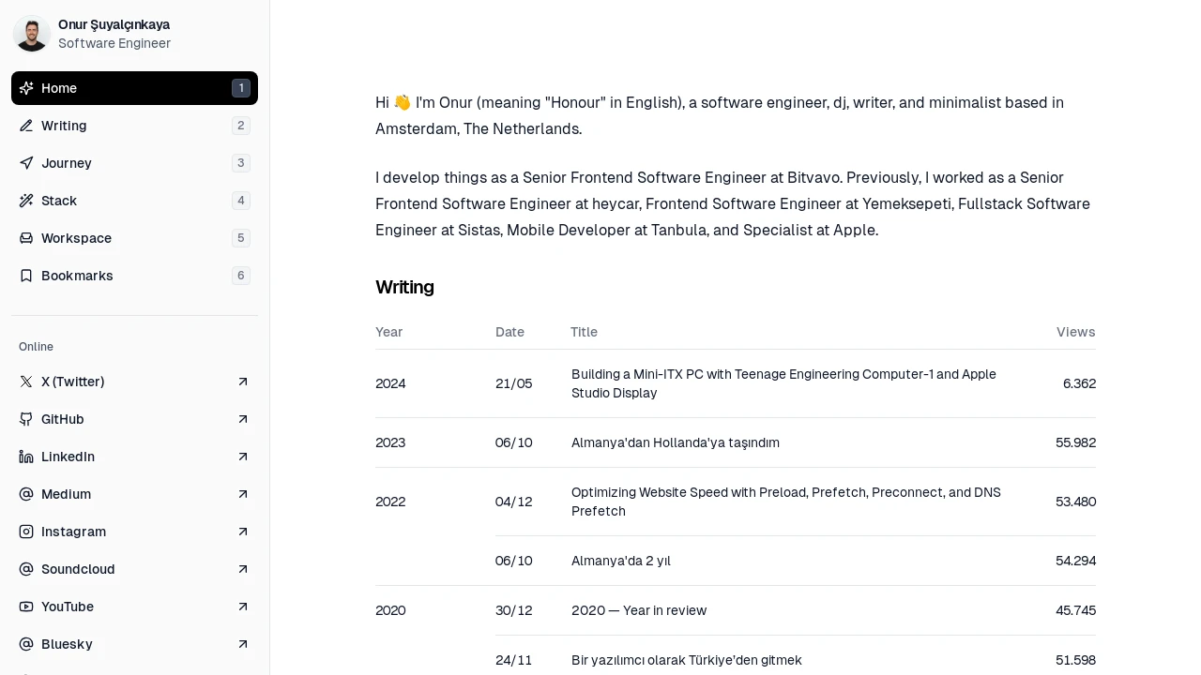Click Onur Şuyalçınkaya profile avatar
This screenshot has width=1201, height=675.
pos(32,34)
